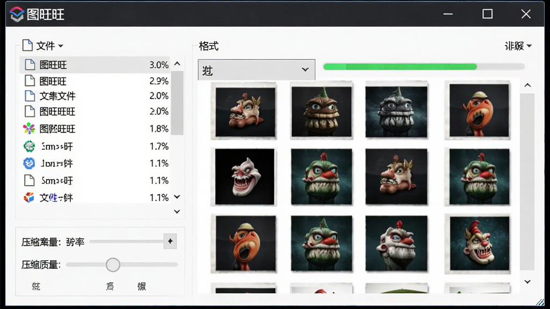Select the row-two tan-faced mask thumbnail
This screenshot has height=309, width=550.
tap(396, 176)
